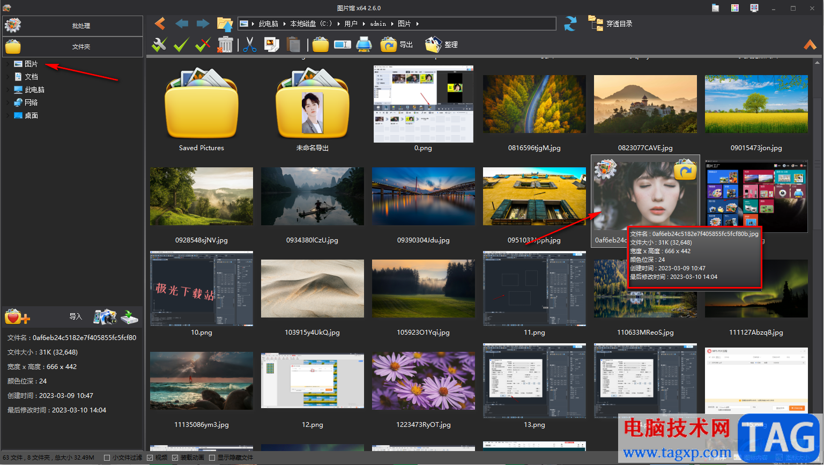Select 桌面 in the folder tree
Screen dimensions: 824x465
[x=31, y=115]
